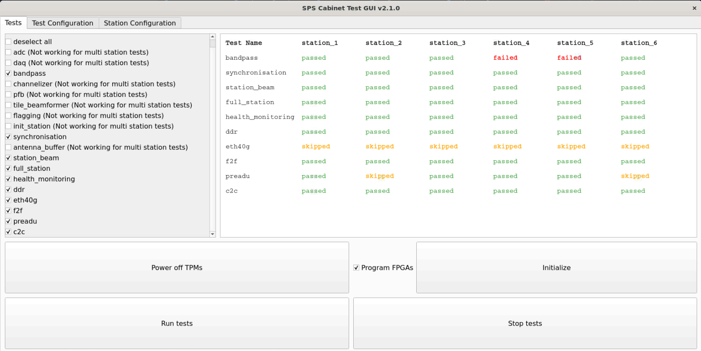This screenshot has height=351, width=701.
Task: Select the Tests tab
Action: tap(13, 23)
